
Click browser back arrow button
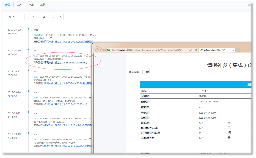point(97,50)
